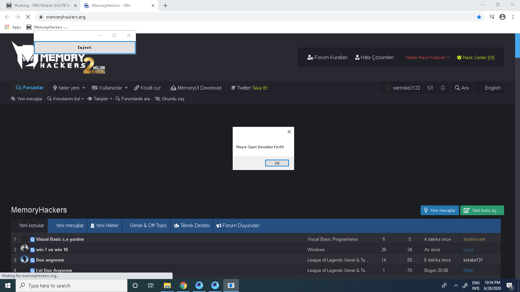Open the Windows Start menu

pos(8,286)
